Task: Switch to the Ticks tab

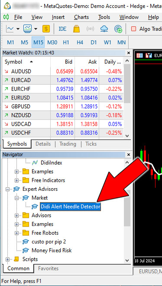Action: coord(91,144)
